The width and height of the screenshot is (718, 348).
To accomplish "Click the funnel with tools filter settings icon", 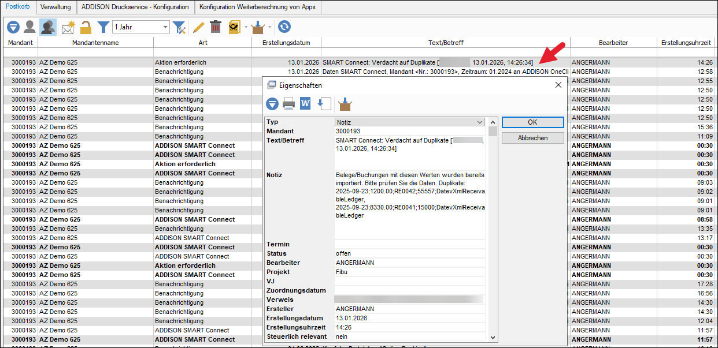I will coord(180,27).
